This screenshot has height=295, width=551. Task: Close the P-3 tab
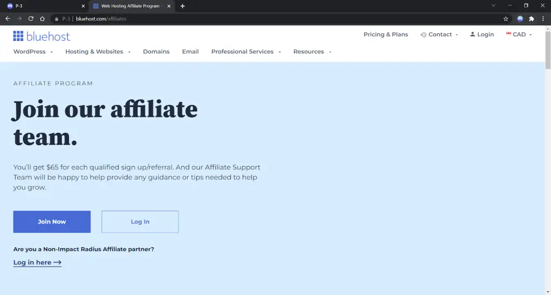point(83,6)
